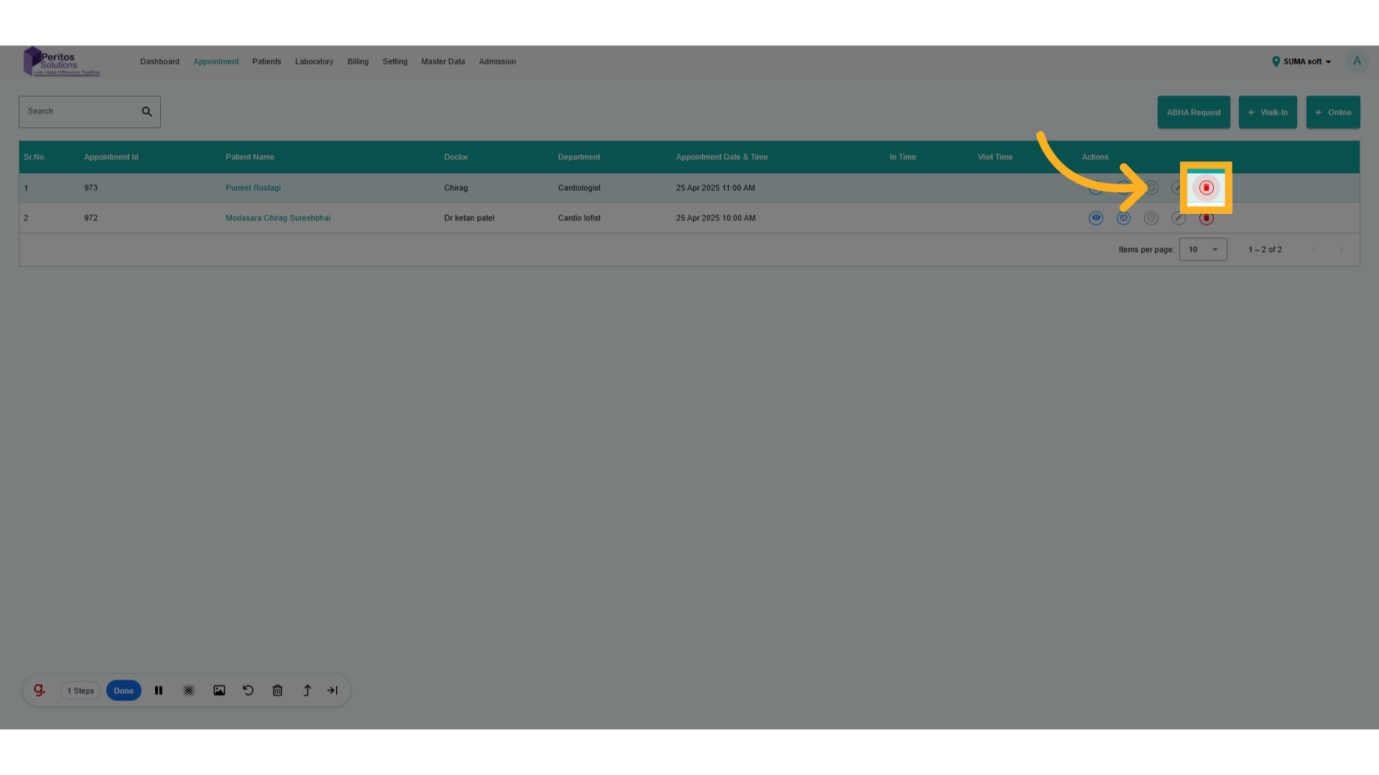Screen dimensions: 1379x775
Task: Select the screenshot image icon in the recorder toolbar
Action: (219, 690)
